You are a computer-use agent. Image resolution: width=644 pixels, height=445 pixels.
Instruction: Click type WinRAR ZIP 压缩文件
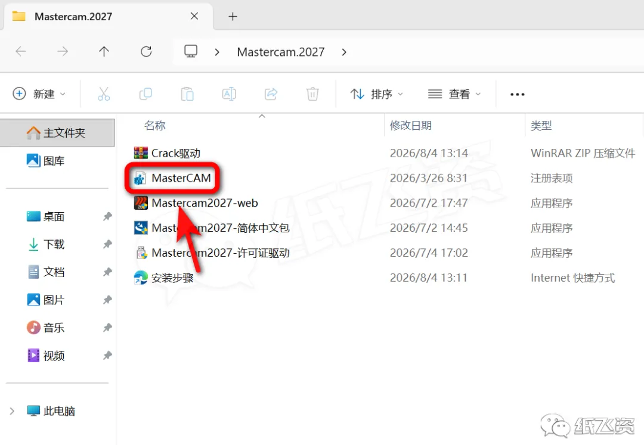click(583, 153)
